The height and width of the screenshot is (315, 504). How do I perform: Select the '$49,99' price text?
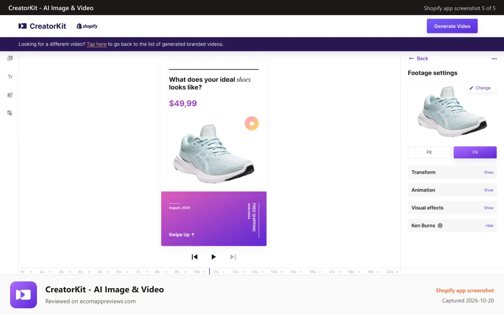(x=183, y=103)
